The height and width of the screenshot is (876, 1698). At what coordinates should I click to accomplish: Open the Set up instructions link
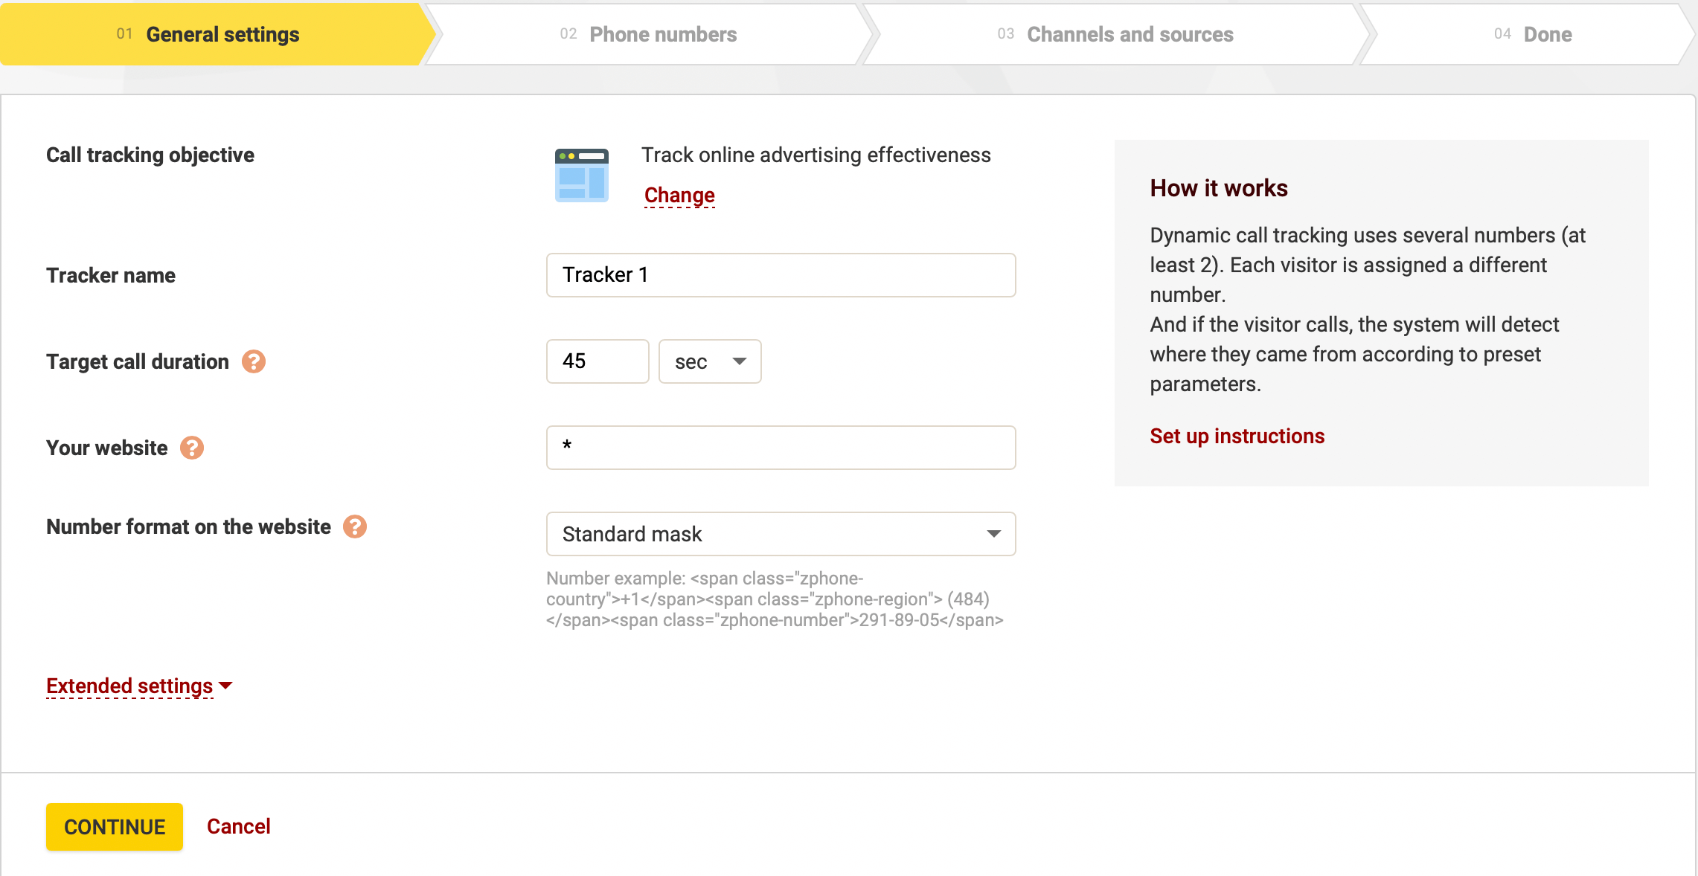coord(1237,436)
